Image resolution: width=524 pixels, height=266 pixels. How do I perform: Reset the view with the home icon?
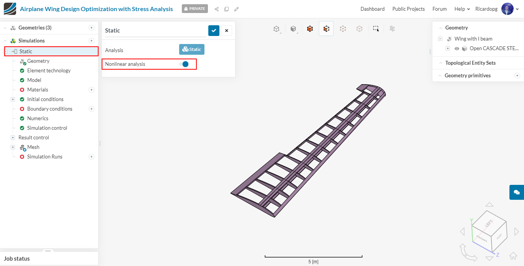pyautogui.click(x=513, y=255)
